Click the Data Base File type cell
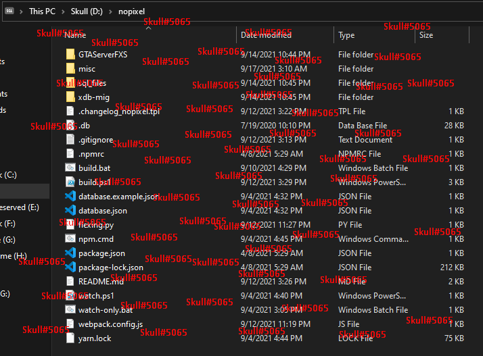The width and height of the screenshot is (483, 356). 363,126
